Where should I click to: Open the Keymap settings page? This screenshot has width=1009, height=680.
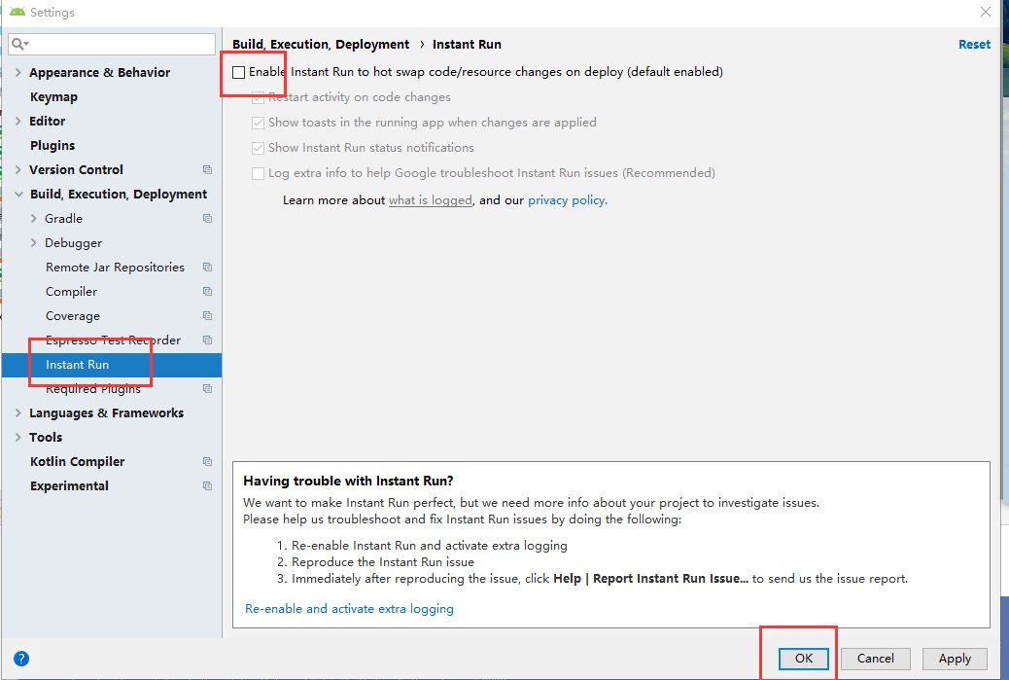pyautogui.click(x=54, y=96)
